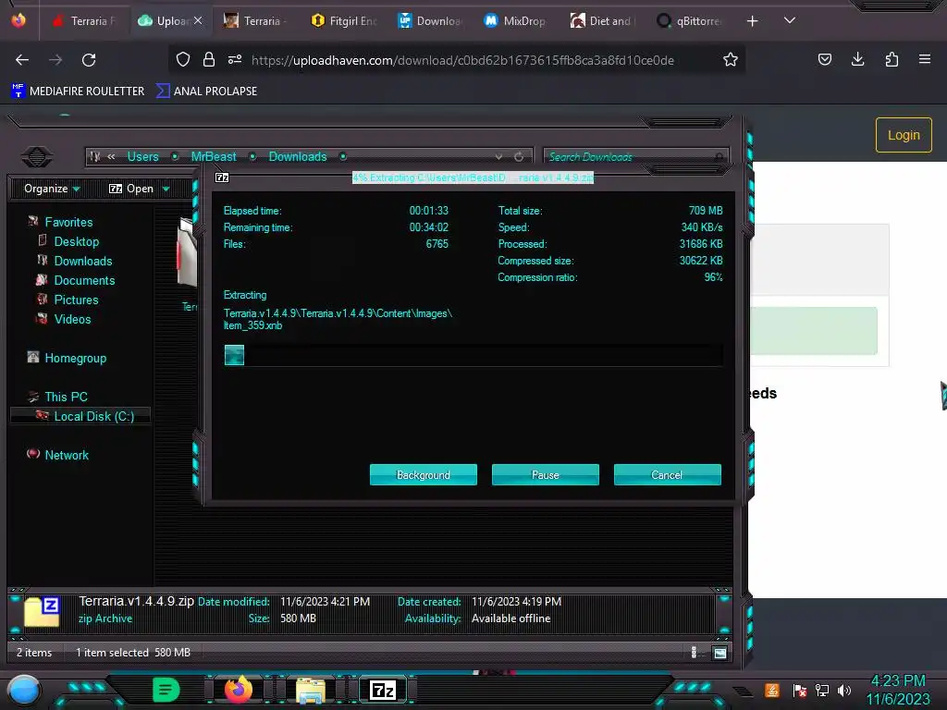Image resolution: width=947 pixels, height=710 pixels.
Task: Select Local Disk (C:) in navigation pane
Action: click(x=81, y=416)
